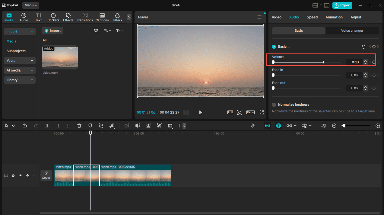Select Media in the import sidebar

tap(11, 41)
